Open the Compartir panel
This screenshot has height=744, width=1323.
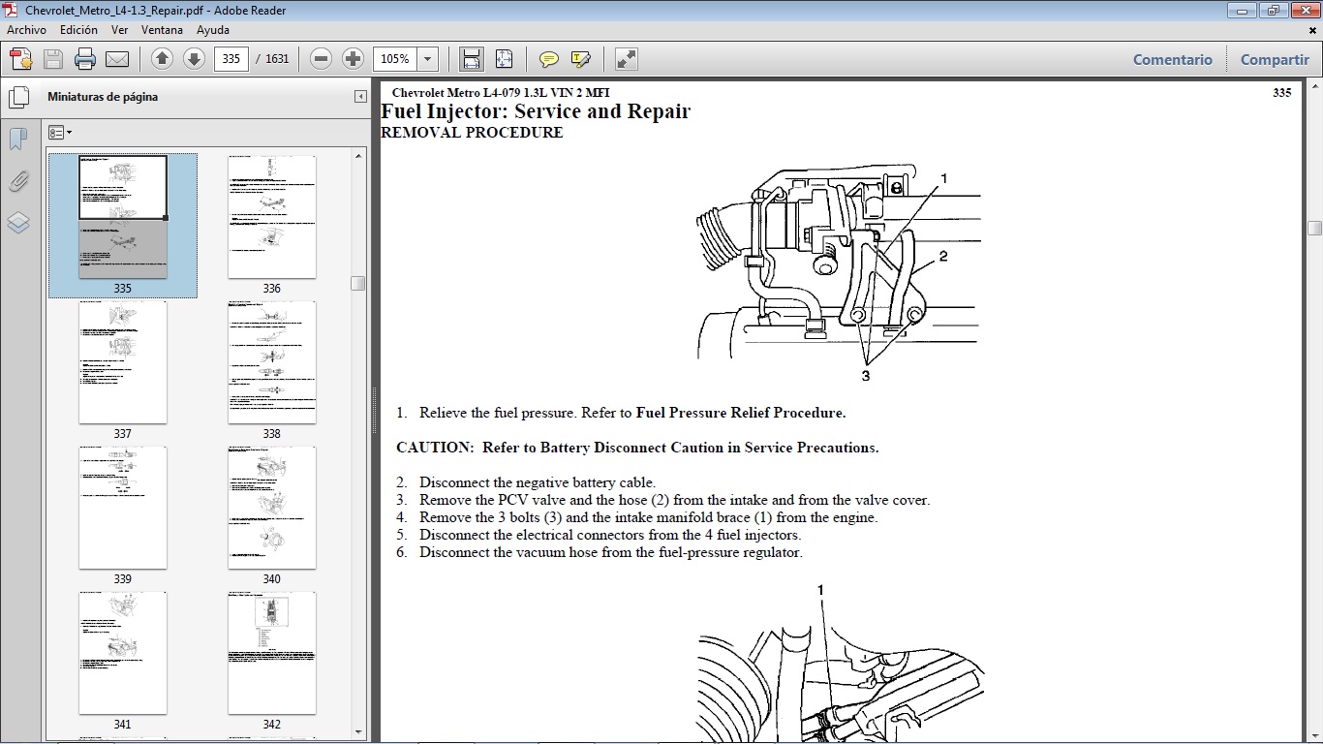[x=1274, y=59]
